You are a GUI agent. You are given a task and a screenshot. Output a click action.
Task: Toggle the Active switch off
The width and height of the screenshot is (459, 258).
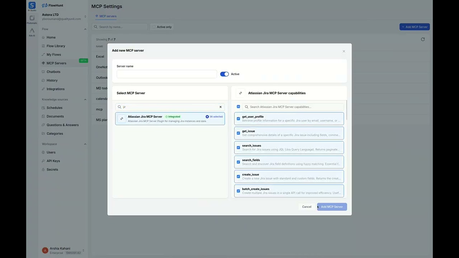pyautogui.click(x=224, y=74)
